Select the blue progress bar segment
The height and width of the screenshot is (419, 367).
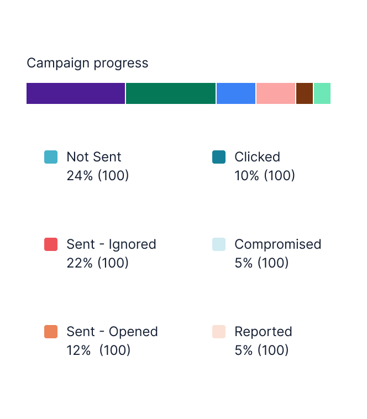[236, 93]
